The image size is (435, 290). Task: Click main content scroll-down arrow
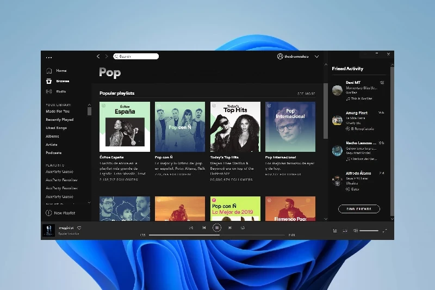point(326,219)
